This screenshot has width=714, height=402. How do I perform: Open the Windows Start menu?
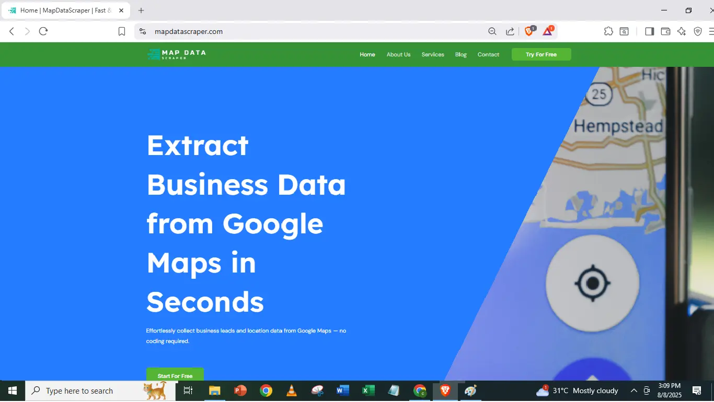(12, 391)
